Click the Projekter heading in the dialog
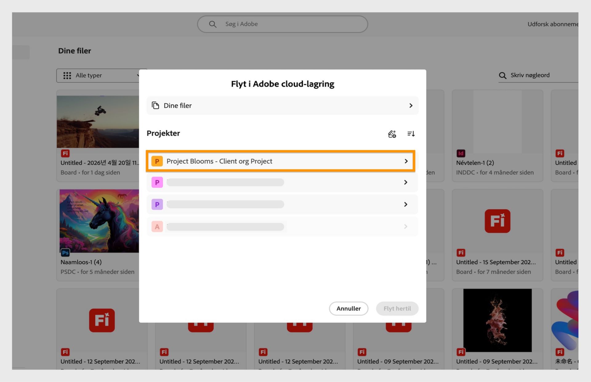 (x=163, y=133)
